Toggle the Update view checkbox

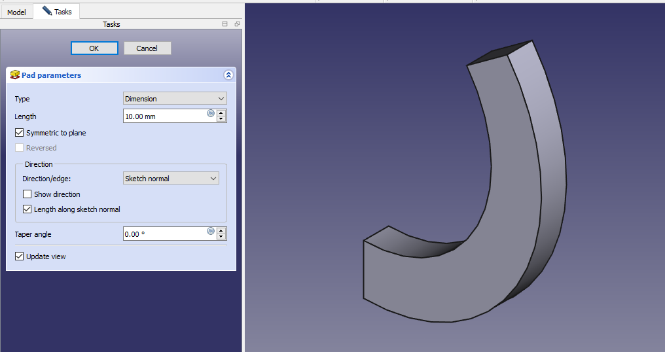[x=20, y=256]
